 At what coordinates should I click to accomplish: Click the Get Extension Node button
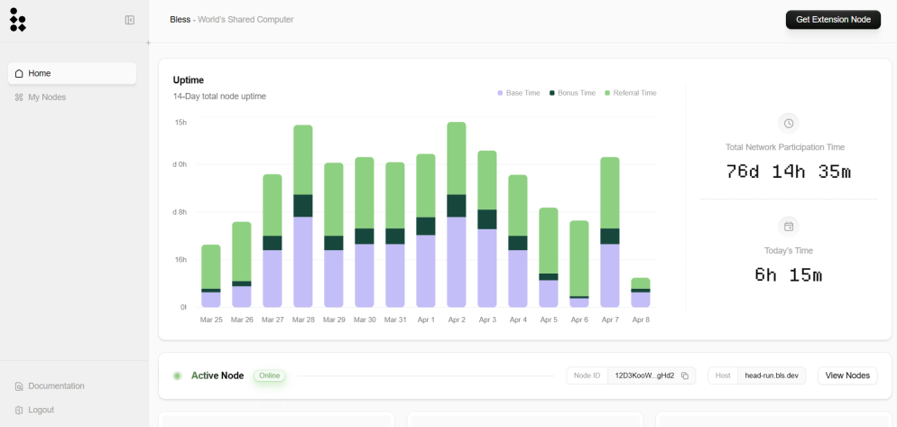(833, 20)
